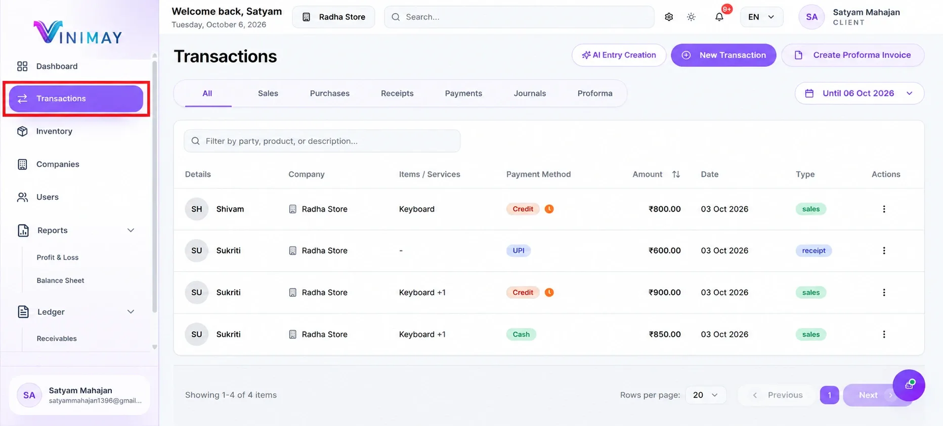The width and height of the screenshot is (943, 426).
Task: Open Rows per page dropdown
Action: coord(706,395)
